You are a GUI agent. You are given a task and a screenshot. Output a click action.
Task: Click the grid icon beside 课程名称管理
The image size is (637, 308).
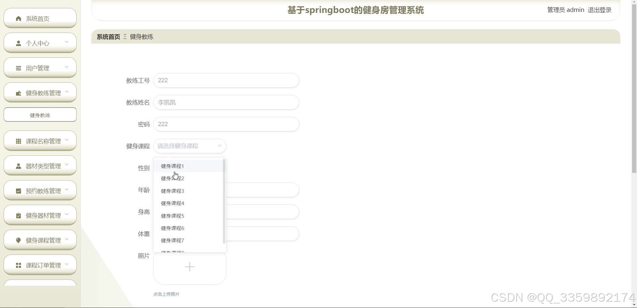pyautogui.click(x=19, y=141)
